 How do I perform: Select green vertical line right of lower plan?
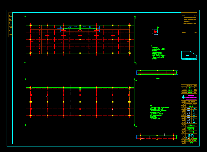coord(134,102)
